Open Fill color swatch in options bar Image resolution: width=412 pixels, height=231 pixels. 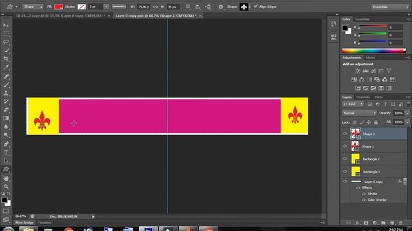(x=58, y=7)
